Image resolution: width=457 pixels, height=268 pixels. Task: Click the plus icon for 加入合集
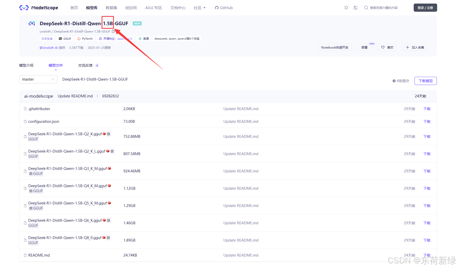click(x=408, y=47)
